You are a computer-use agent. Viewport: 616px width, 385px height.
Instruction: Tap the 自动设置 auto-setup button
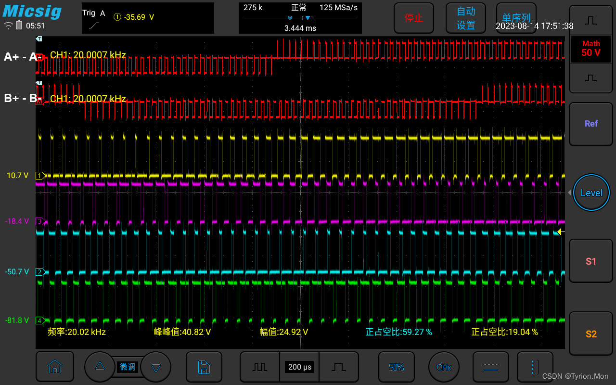click(465, 18)
